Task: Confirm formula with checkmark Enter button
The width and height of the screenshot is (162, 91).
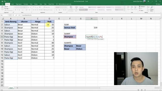Action: point(16,15)
